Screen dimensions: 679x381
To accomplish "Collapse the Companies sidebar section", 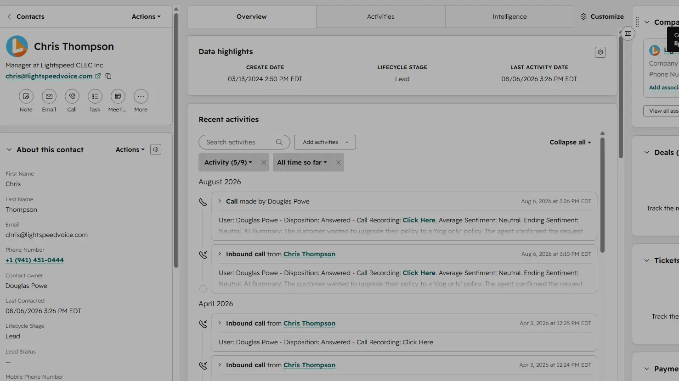I will click(x=647, y=22).
